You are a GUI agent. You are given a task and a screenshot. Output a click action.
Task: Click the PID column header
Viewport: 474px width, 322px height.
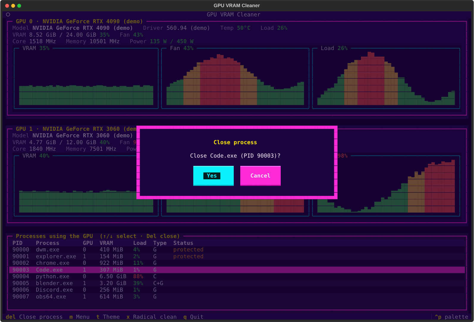pyautogui.click(x=18, y=243)
